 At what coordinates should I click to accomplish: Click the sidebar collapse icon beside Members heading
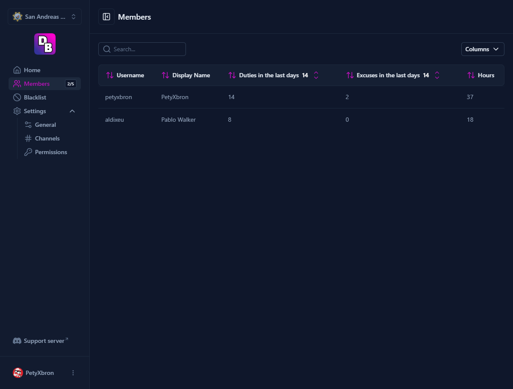pyautogui.click(x=106, y=17)
